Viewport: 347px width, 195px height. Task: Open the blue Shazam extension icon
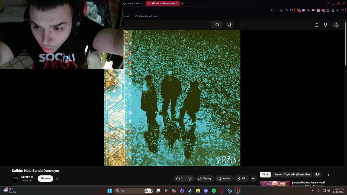(x=303, y=10)
